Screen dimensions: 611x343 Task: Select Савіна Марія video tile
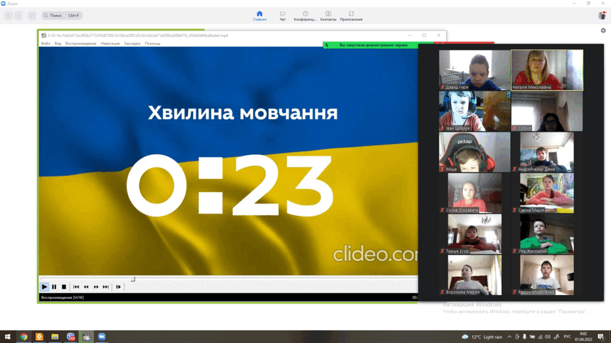pyautogui.click(x=547, y=193)
